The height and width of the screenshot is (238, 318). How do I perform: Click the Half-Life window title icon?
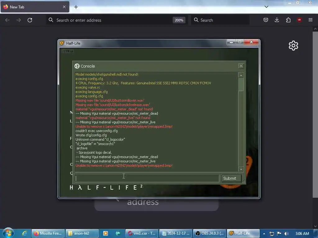coord(62,43)
